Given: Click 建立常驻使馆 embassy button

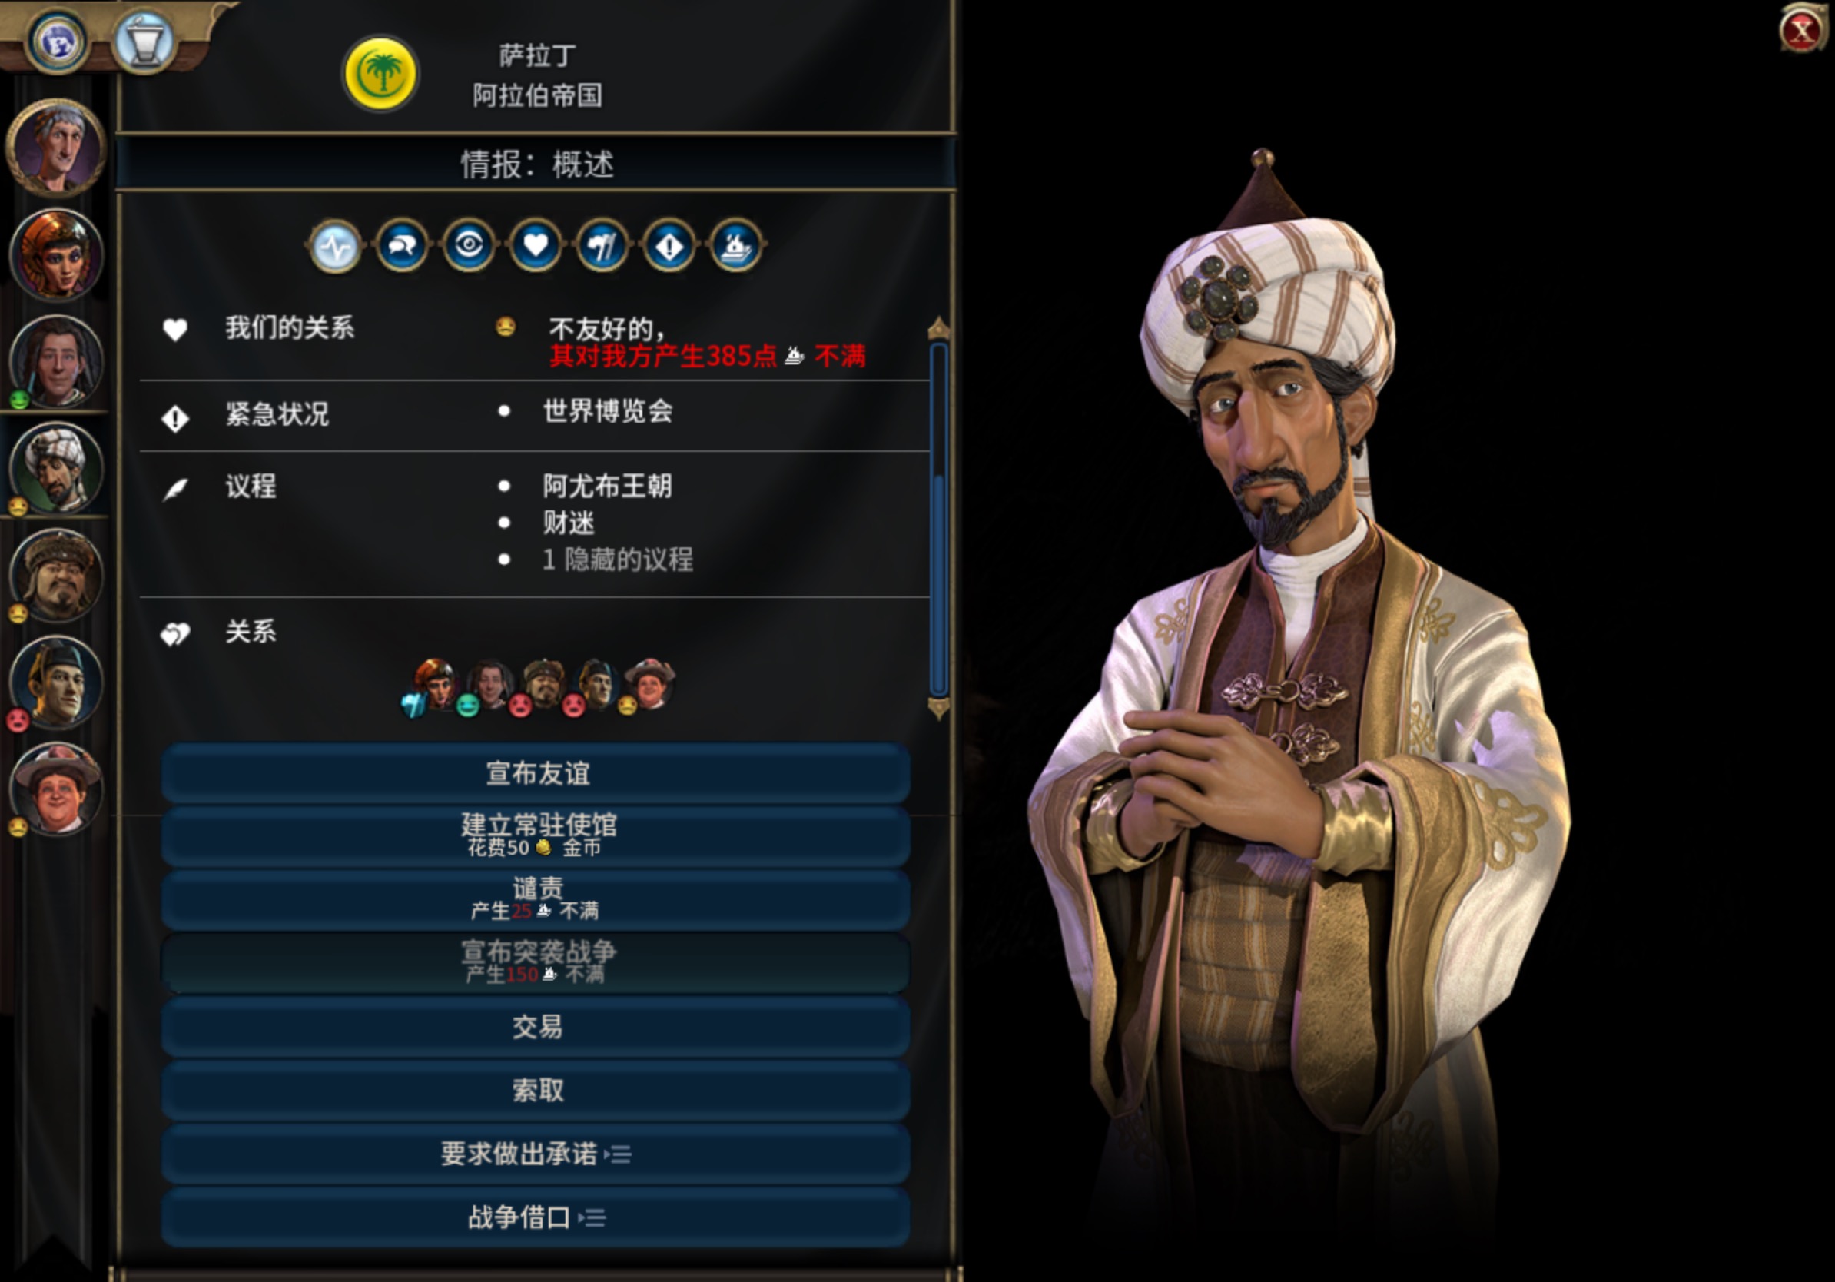Looking at the screenshot, I should click(x=536, y=836).
